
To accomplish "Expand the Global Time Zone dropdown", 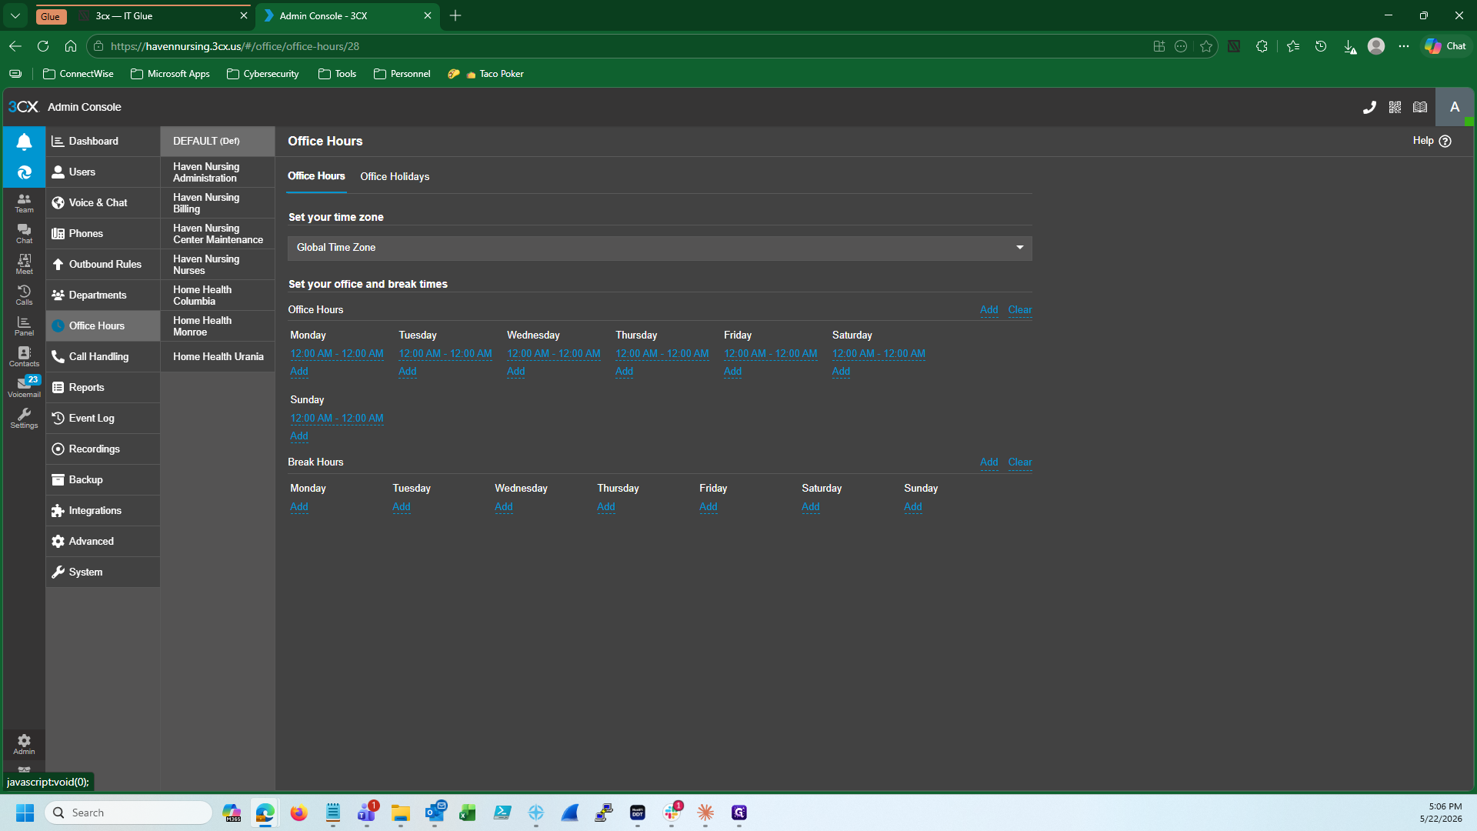I will tap(659, 248).
